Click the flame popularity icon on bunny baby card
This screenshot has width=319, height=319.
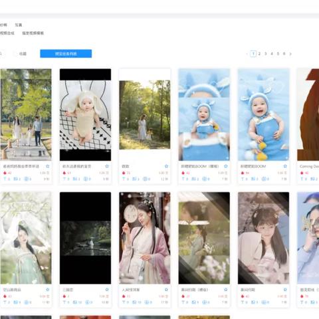(x=64, y=173)
